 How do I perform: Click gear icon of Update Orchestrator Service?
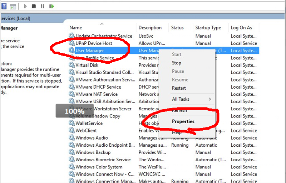(x=71, y=36)
